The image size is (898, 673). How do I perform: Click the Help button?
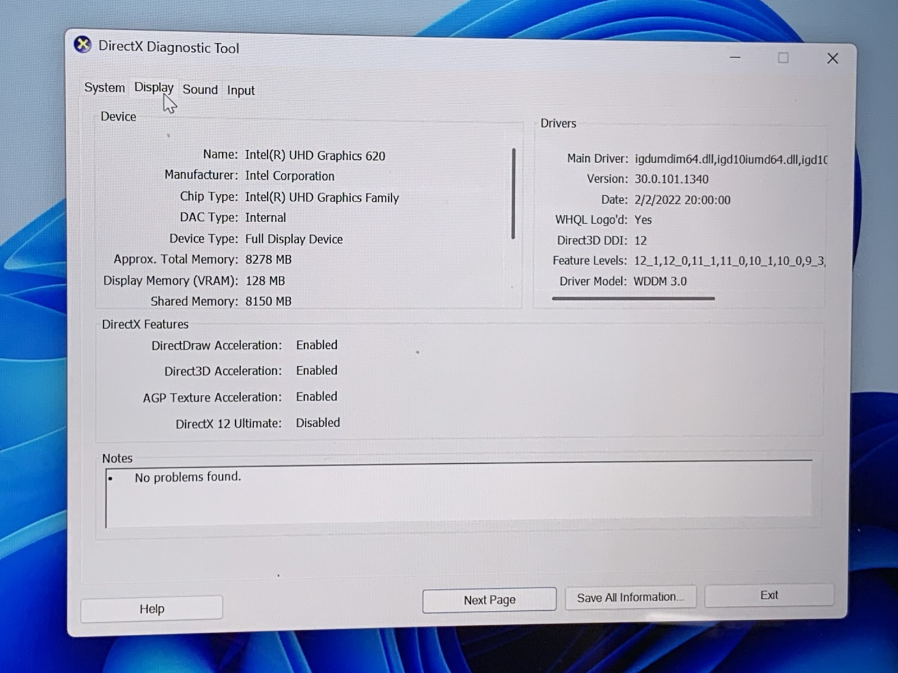152,609
